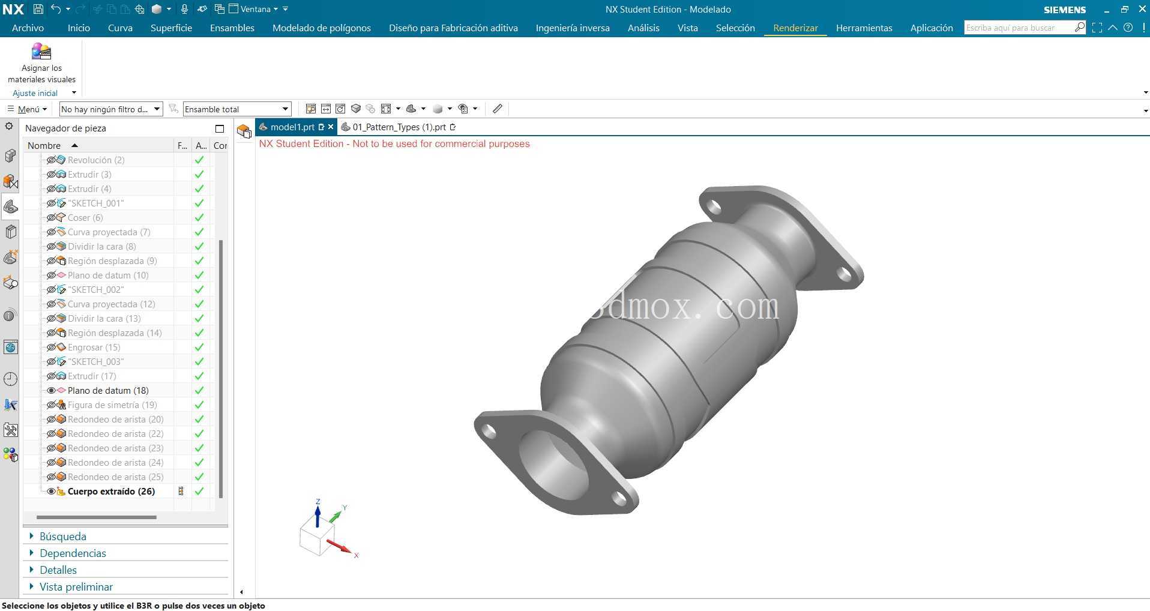Click the filter reset funnel icon
This screenshot has width=1150, height=611.
(x=173, y=109)
